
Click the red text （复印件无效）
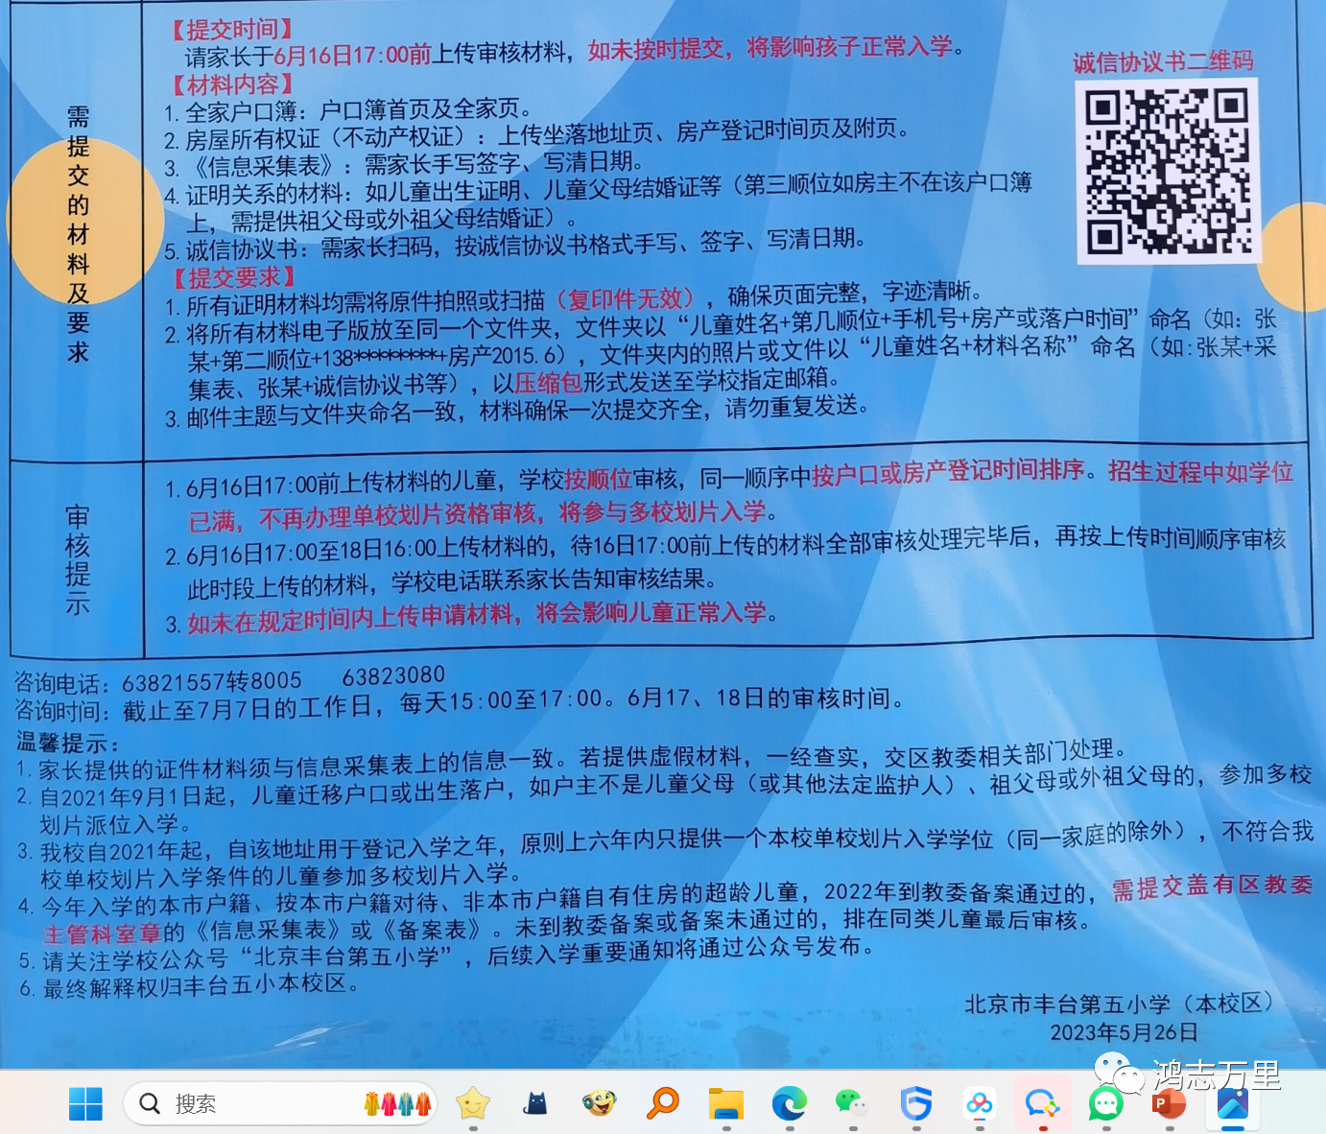626,299
